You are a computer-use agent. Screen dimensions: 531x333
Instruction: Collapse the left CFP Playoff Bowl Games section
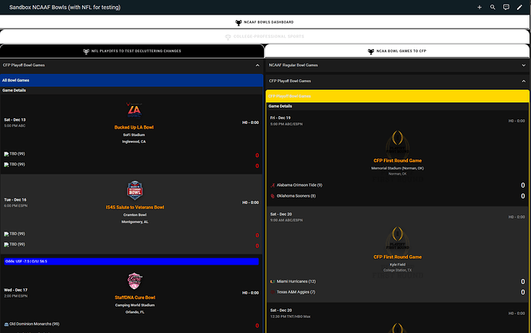[x=257, y=65]
